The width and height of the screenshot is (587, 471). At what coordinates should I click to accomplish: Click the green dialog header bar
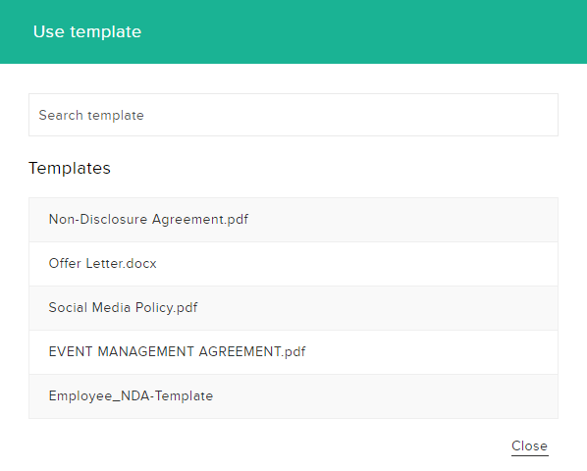(293, 31)
